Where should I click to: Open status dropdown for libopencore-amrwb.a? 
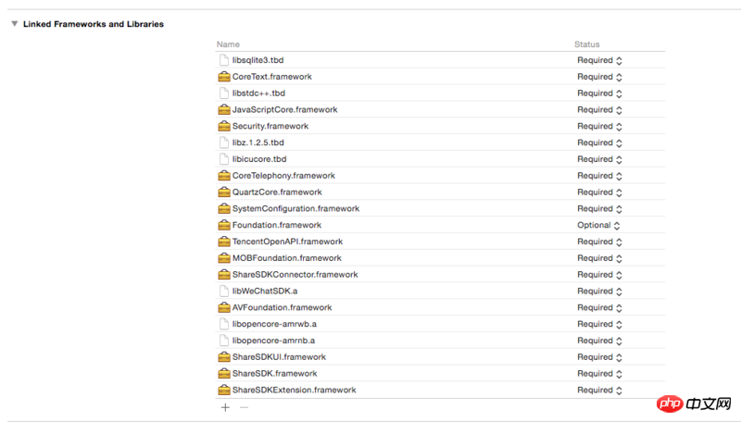[x=599, y=324]
